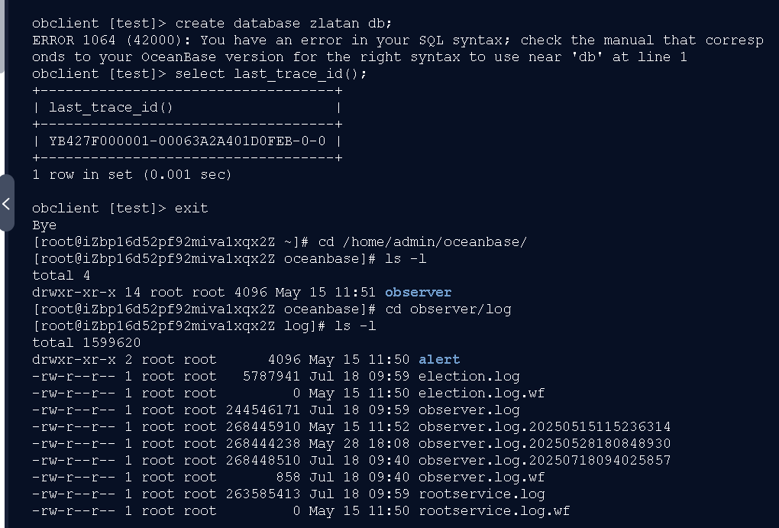
Task: Click the 'total 1599620' output line
Action: click(x=86, y=343)
